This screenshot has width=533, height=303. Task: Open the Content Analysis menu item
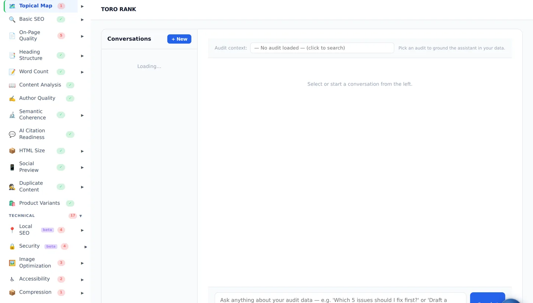click(x=41, y=85)
